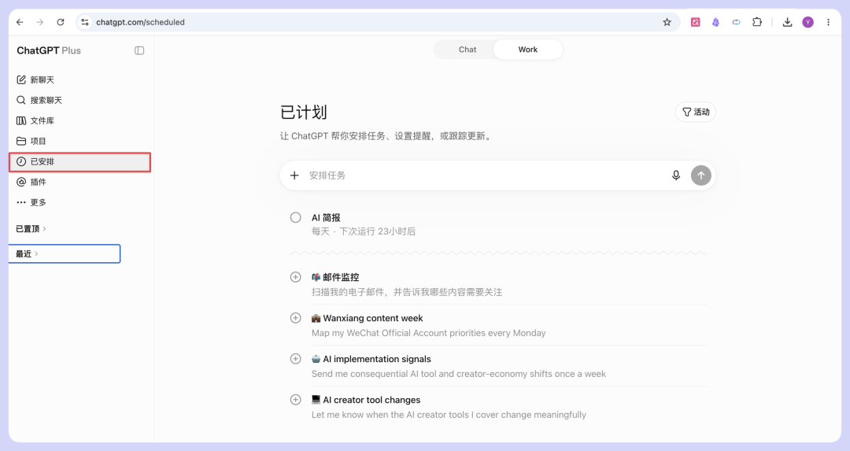Click the plus icon in the task input
This screenshot has width=850, height=451.
(x=294, y=176)
